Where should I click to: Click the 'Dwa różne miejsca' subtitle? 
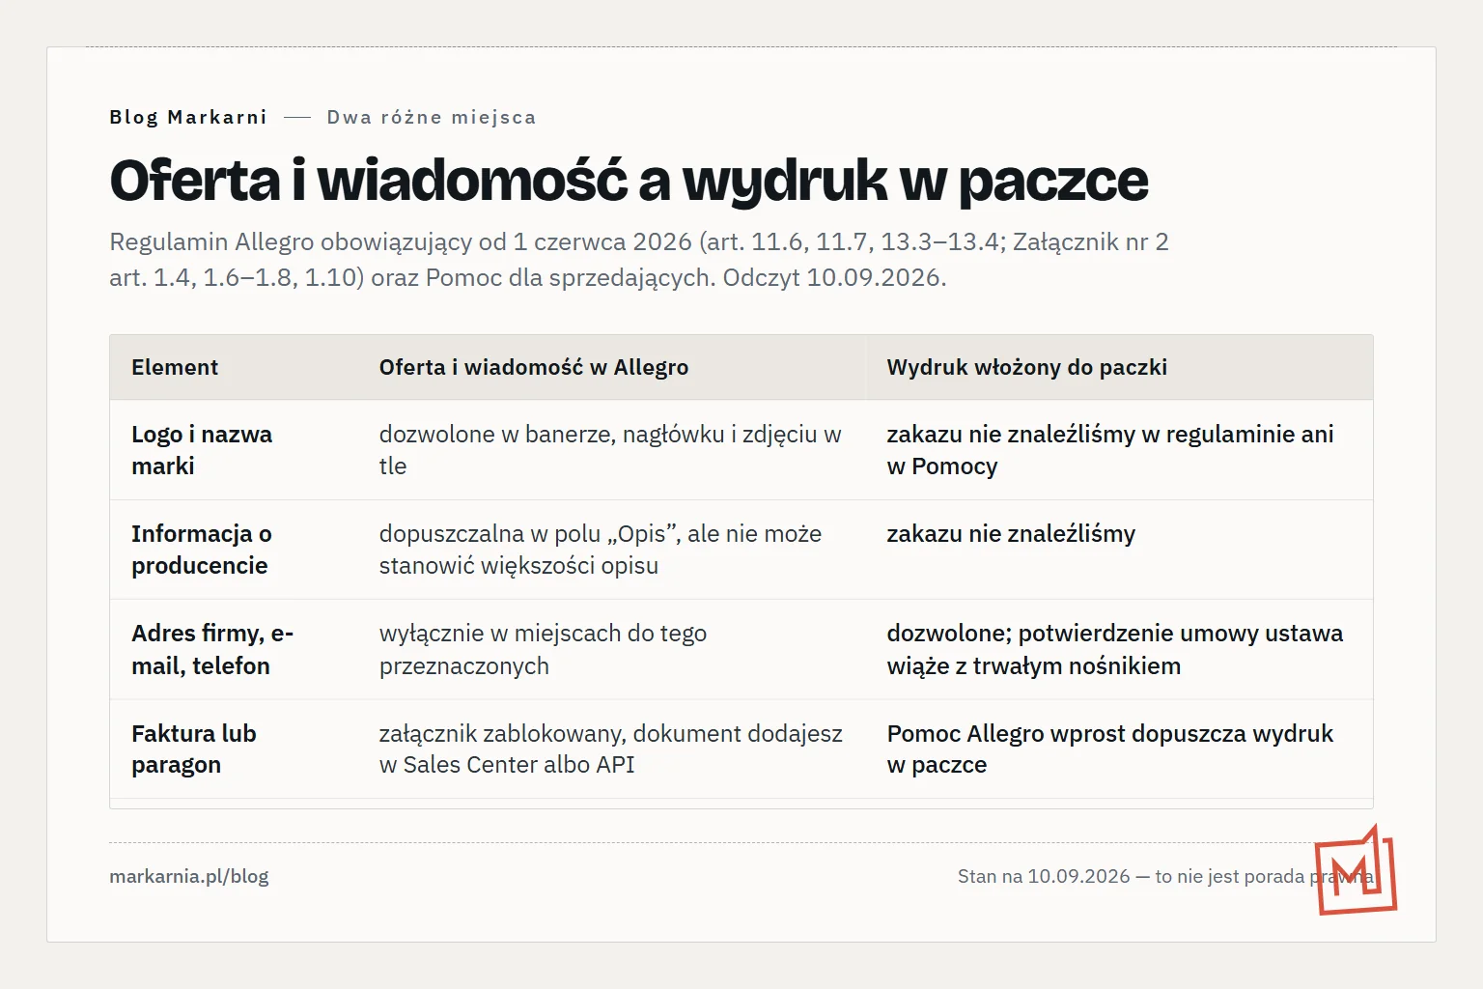pyautogui.click(x=432, y=117)
